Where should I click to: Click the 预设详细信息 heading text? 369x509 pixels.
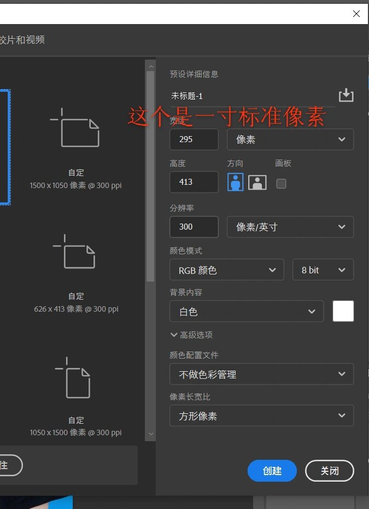pos(194,74)
